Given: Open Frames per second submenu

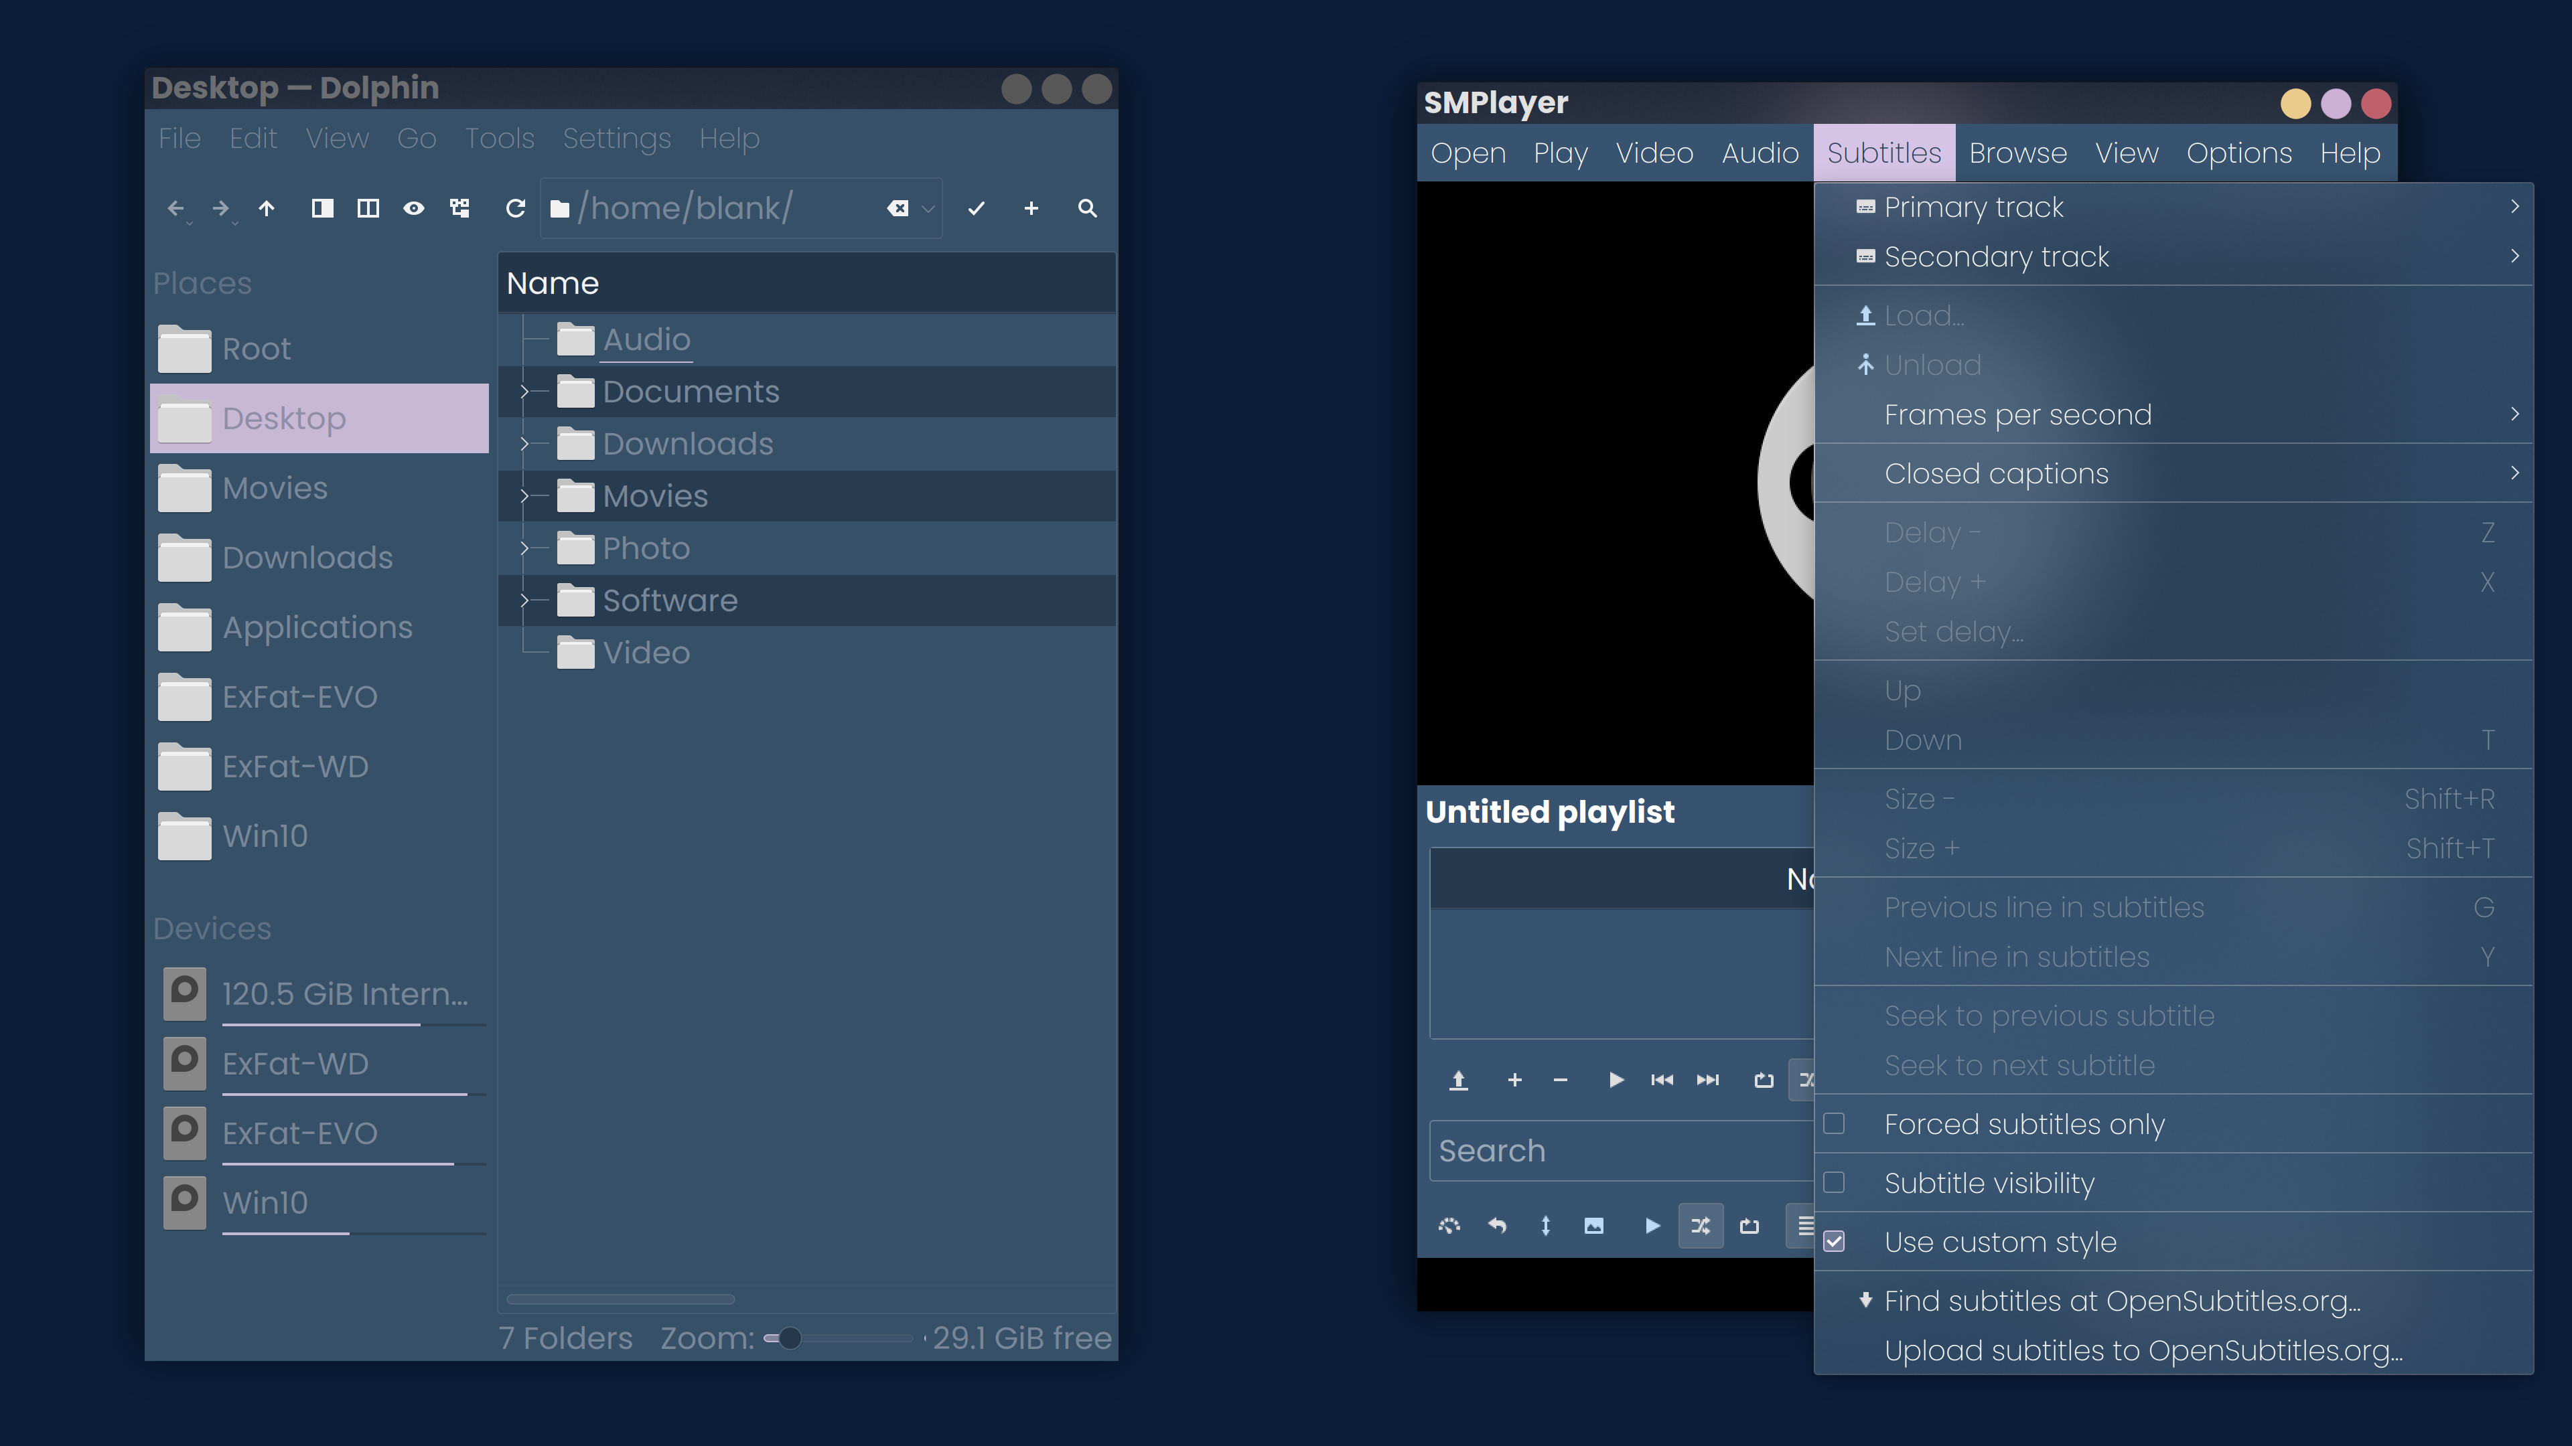Looking at the screenshot, I should pos(2173,414).
